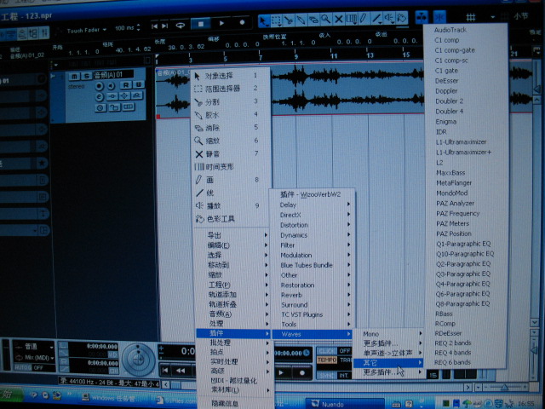Viewport: 545px width, 409px height.
Task: Select the Draw pencil tool in the toolbar
Action: pyautogui.click(x=364, y=18)
